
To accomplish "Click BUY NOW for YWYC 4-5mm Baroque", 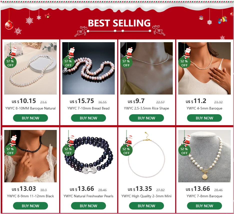I will tap(204, 118).
